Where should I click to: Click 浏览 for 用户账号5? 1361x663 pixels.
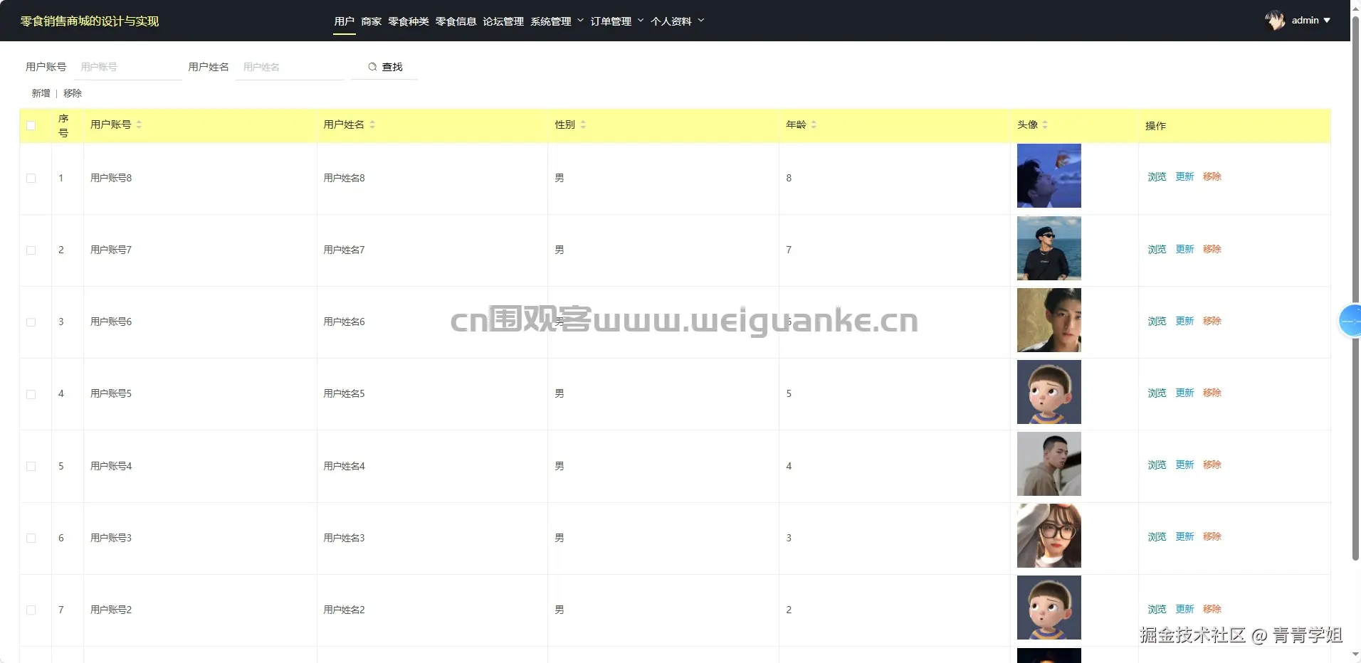tap(1157, 393)
